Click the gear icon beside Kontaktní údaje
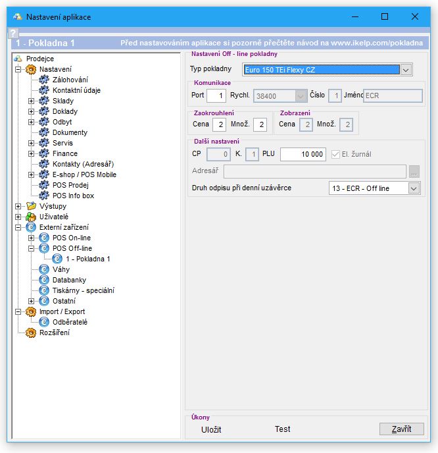Screen dimensions: 438x453 coord(44,90)
